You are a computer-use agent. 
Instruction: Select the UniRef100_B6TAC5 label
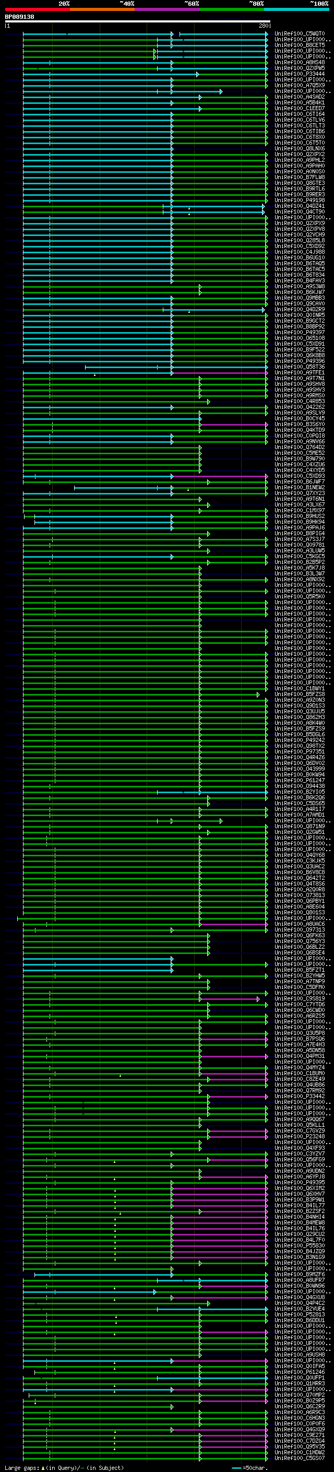click(x=299, y=269)
